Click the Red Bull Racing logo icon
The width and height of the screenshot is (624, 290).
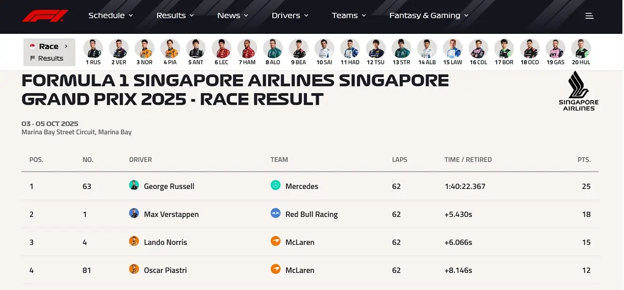point(276,213)
